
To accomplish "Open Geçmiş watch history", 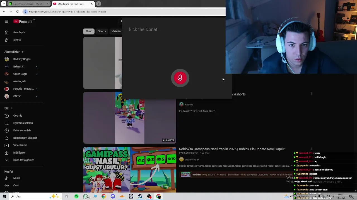I will point(21,116).
